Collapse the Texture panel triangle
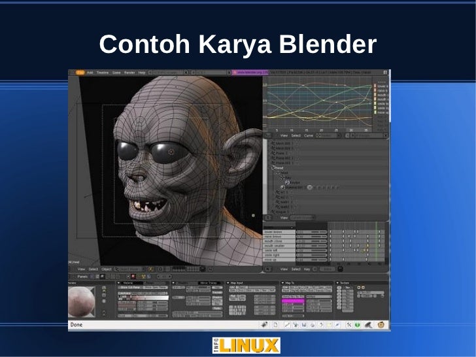This screenshot has height=357, width=476. (x=338, y=283)
